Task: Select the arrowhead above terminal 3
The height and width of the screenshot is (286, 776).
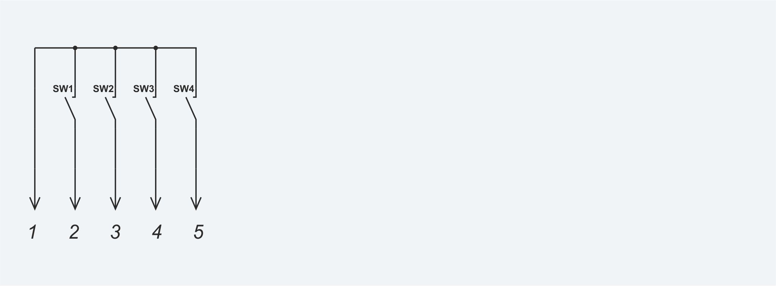Action: (115, 204)
